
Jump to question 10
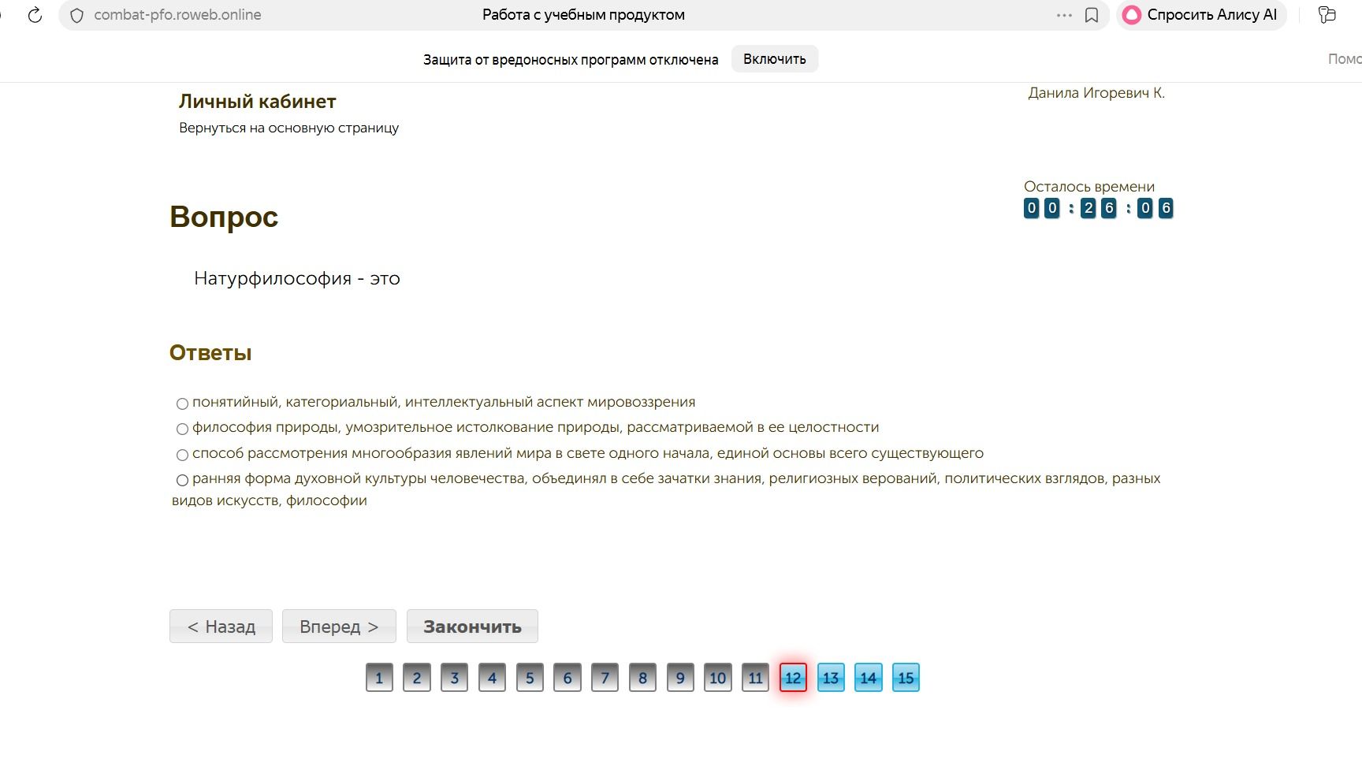click(718, 678)
